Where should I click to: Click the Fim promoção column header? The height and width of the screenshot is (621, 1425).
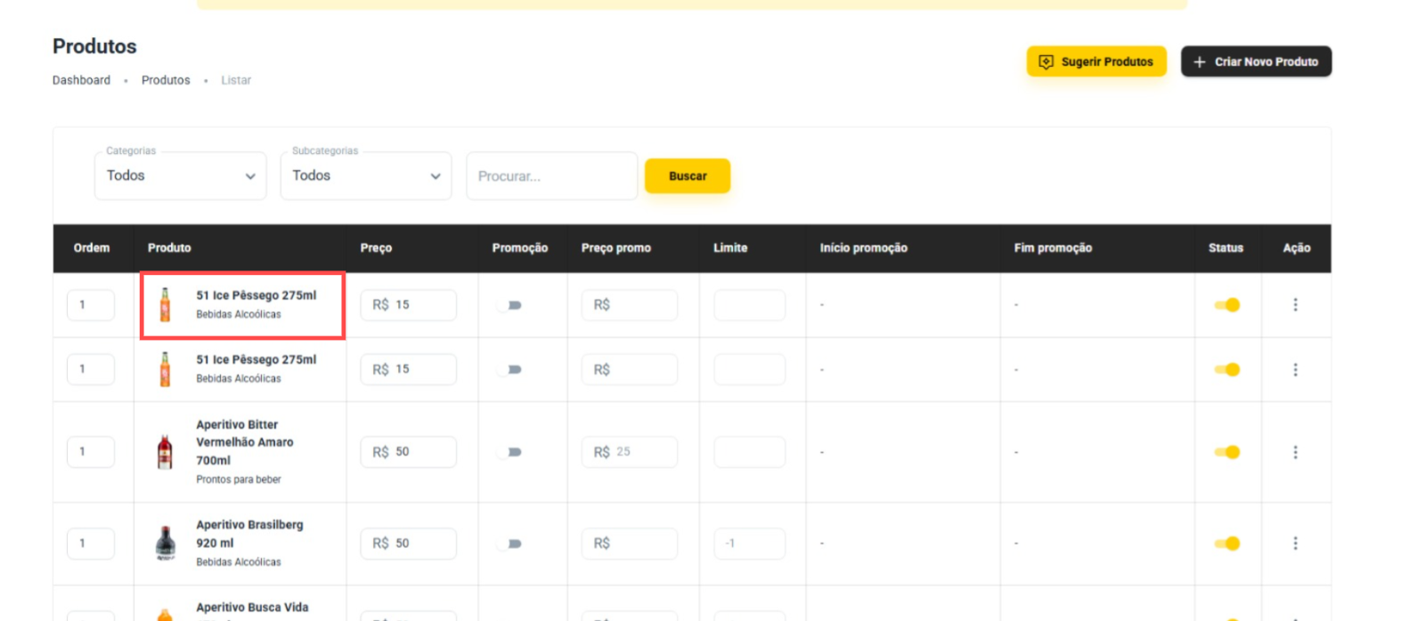coord(1053,248)
